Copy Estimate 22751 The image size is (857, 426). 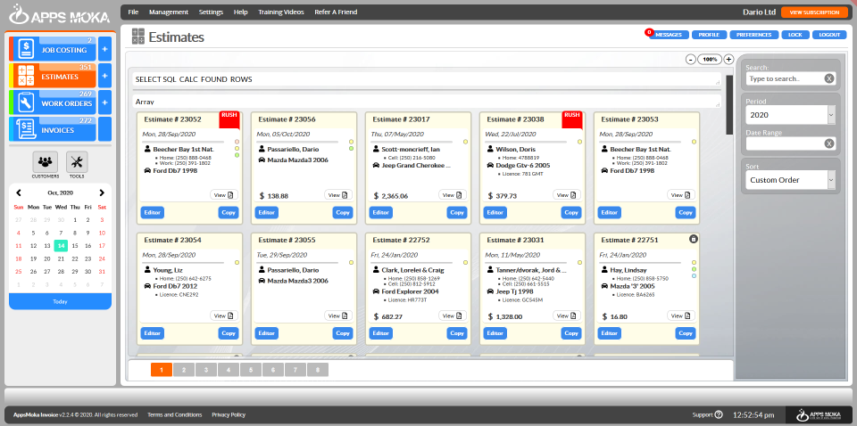pos(686,333)
